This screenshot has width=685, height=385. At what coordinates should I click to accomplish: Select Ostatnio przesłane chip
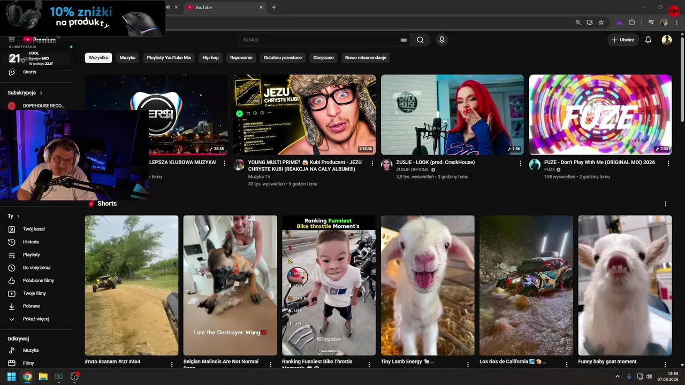283,58
